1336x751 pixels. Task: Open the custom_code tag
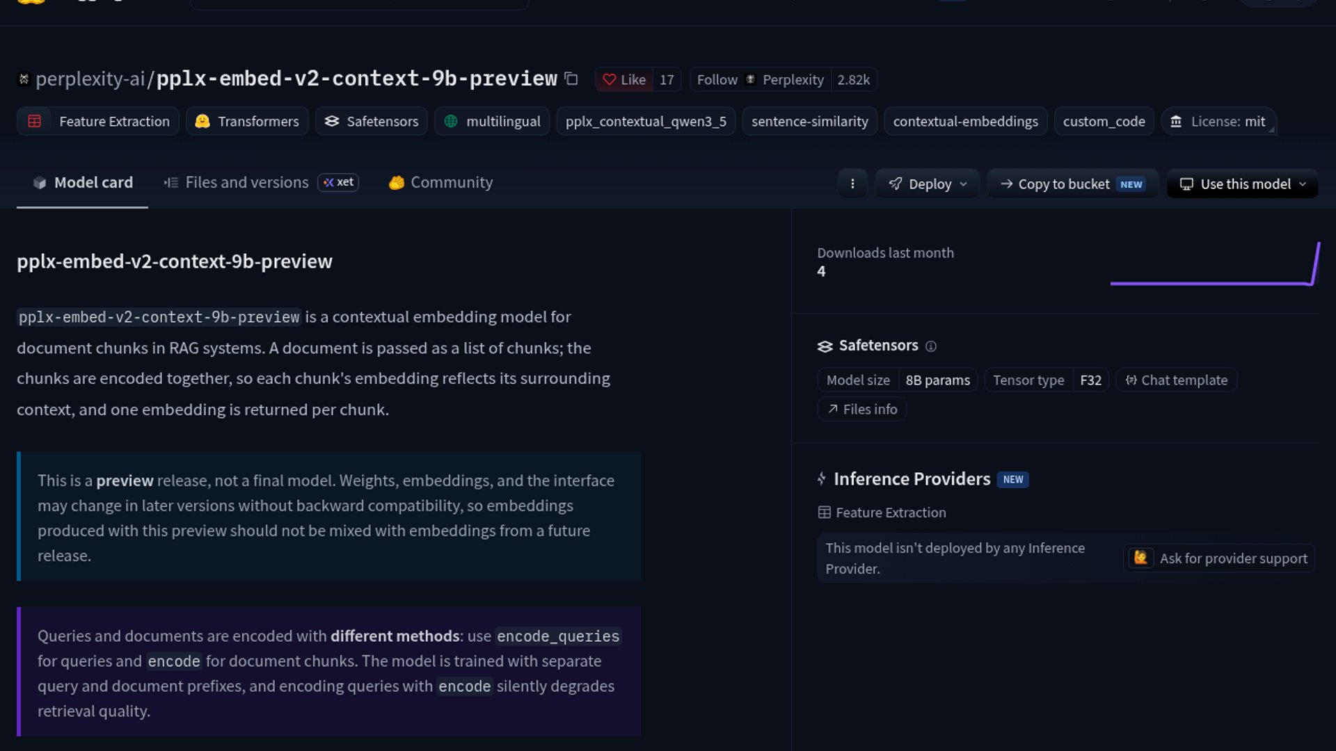coord(1104,121)
